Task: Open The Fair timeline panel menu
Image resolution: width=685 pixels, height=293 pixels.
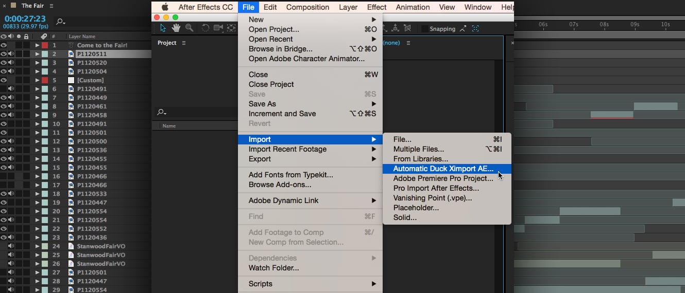Action: click(50, 6)
